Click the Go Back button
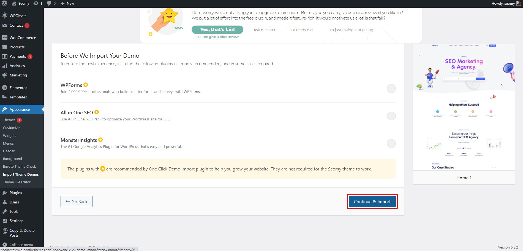Screen dimensions: 523x251 coord(77,202)
